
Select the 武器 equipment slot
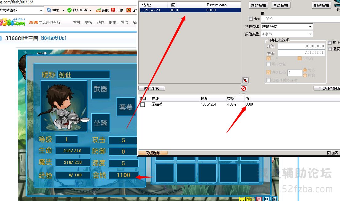click(x=101, y=90)
